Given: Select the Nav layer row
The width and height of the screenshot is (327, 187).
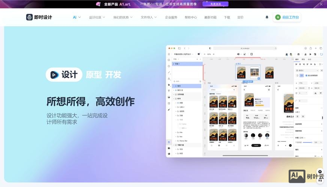Looking at the screenshot, I should pyautogui.click(x=187, y=137).
